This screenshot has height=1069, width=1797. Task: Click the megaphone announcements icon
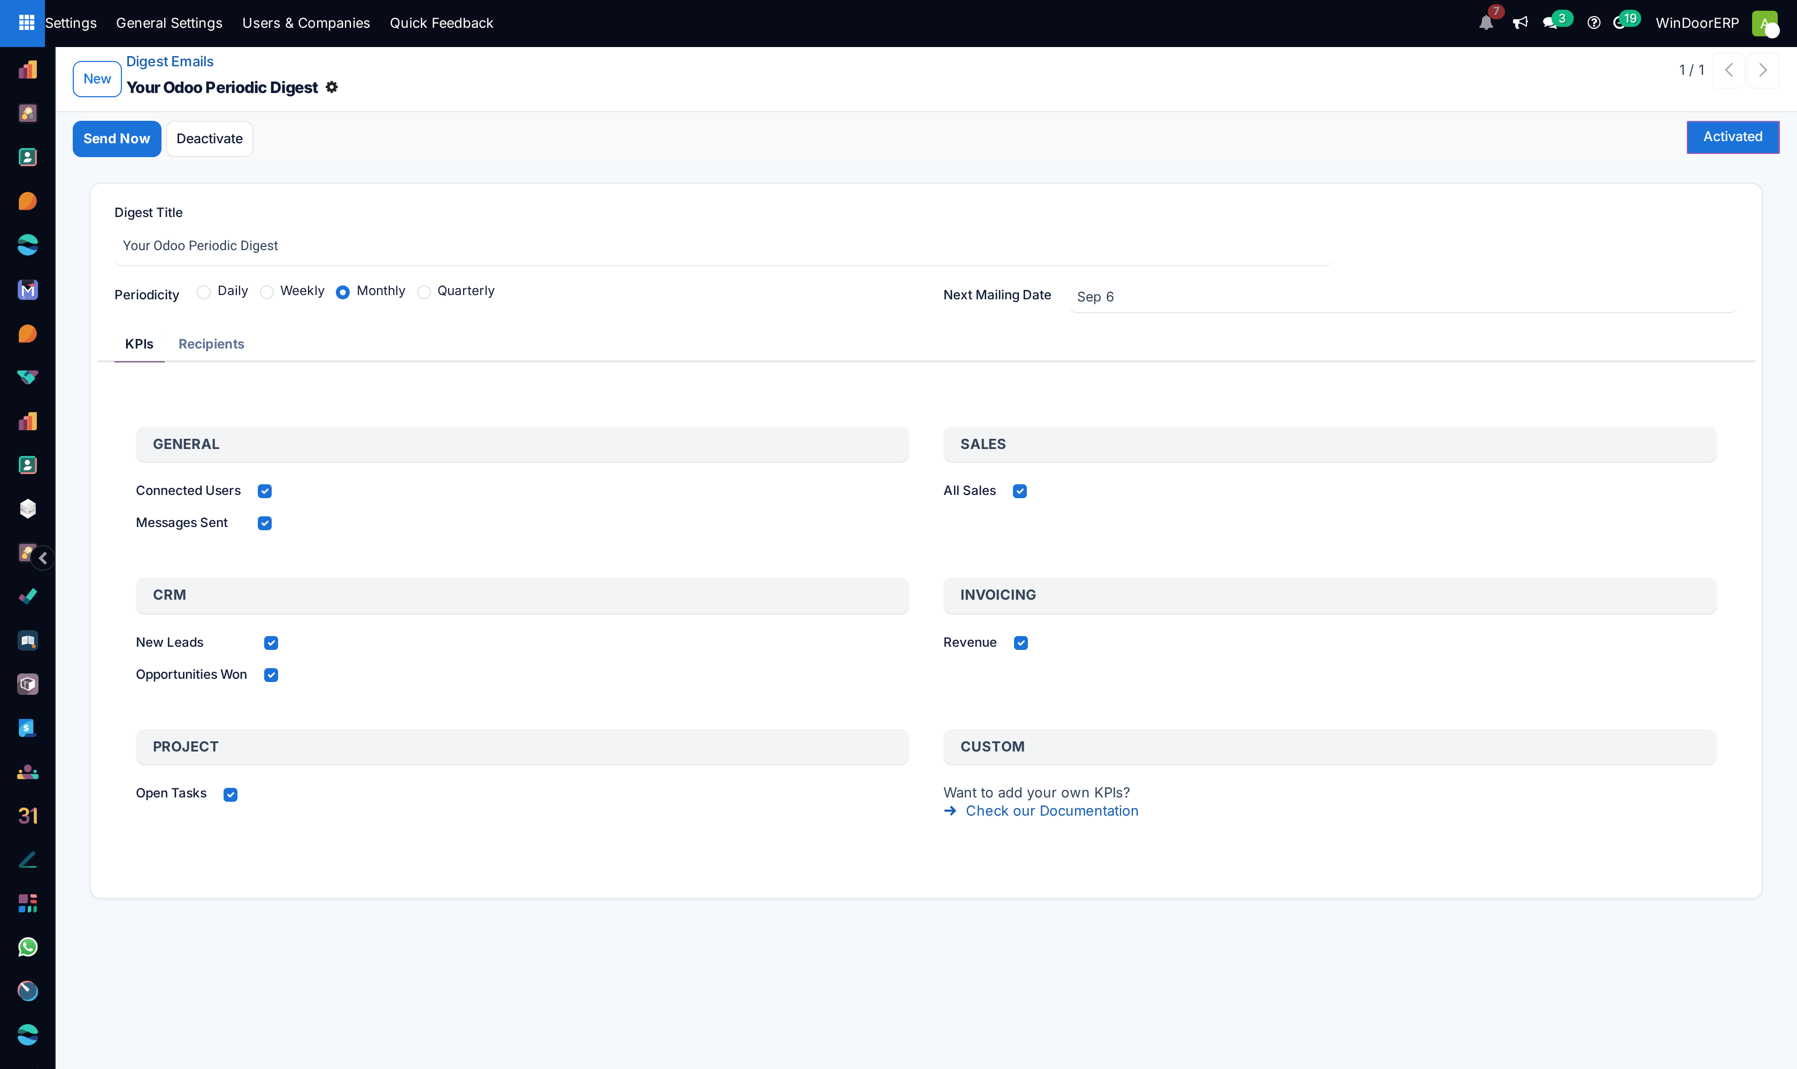click(1520, 23)
